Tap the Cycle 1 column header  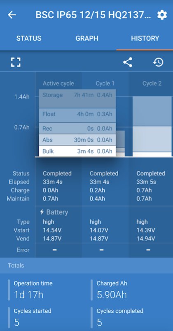click(105, 84)
